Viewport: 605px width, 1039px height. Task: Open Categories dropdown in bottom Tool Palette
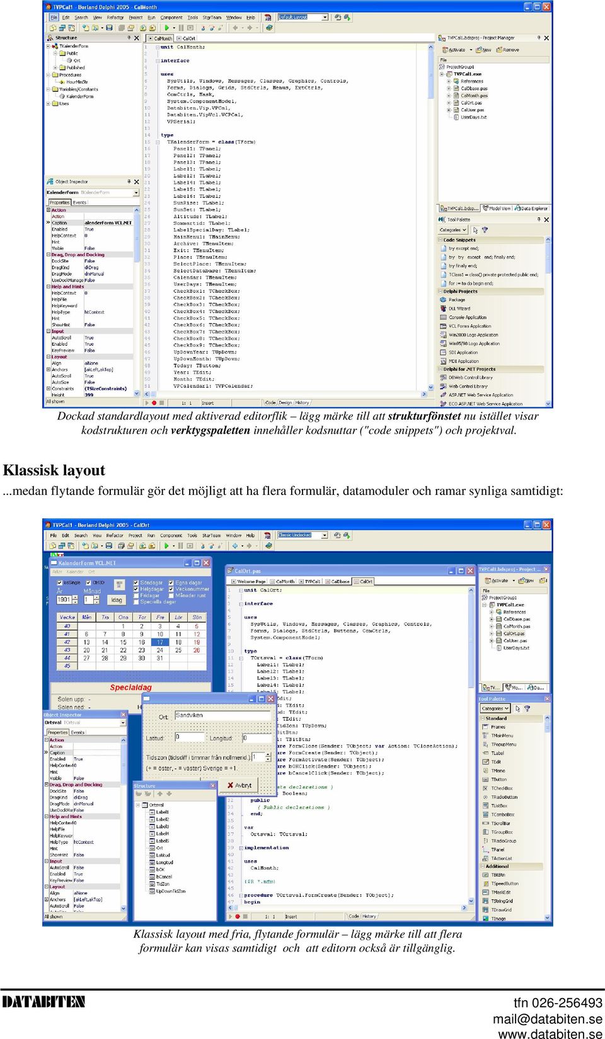pyautogui.click(x=496, y=708)
